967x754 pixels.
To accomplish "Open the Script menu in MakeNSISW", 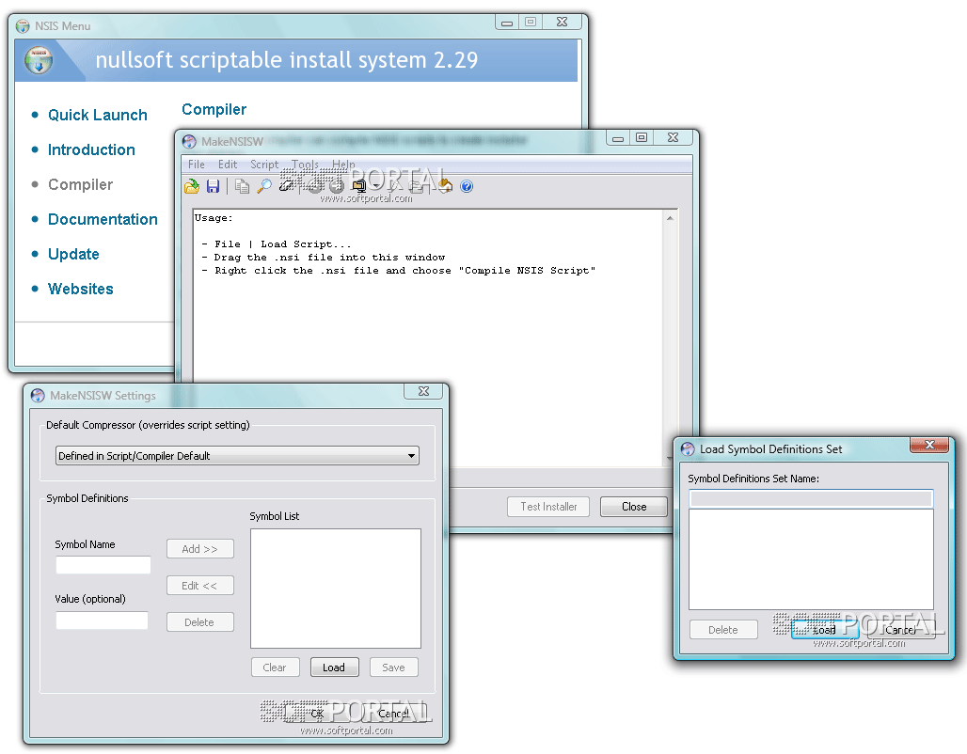I will (x=264, y=164).
